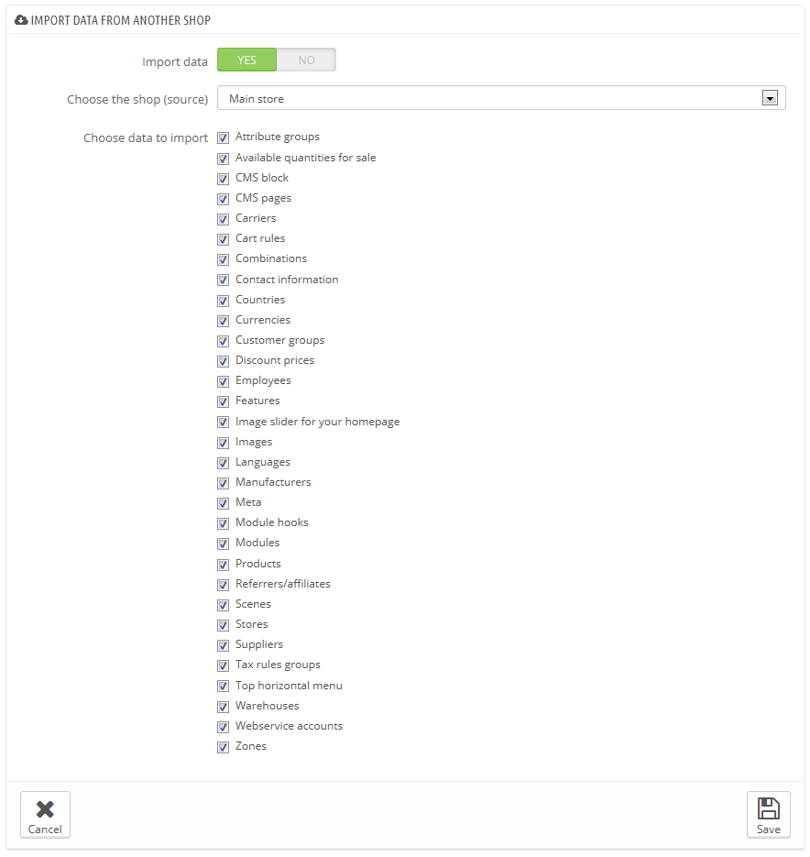Uncheck the Module hooks checkbox
This screenshot has height=857, width=810.
tap(223, 523)
